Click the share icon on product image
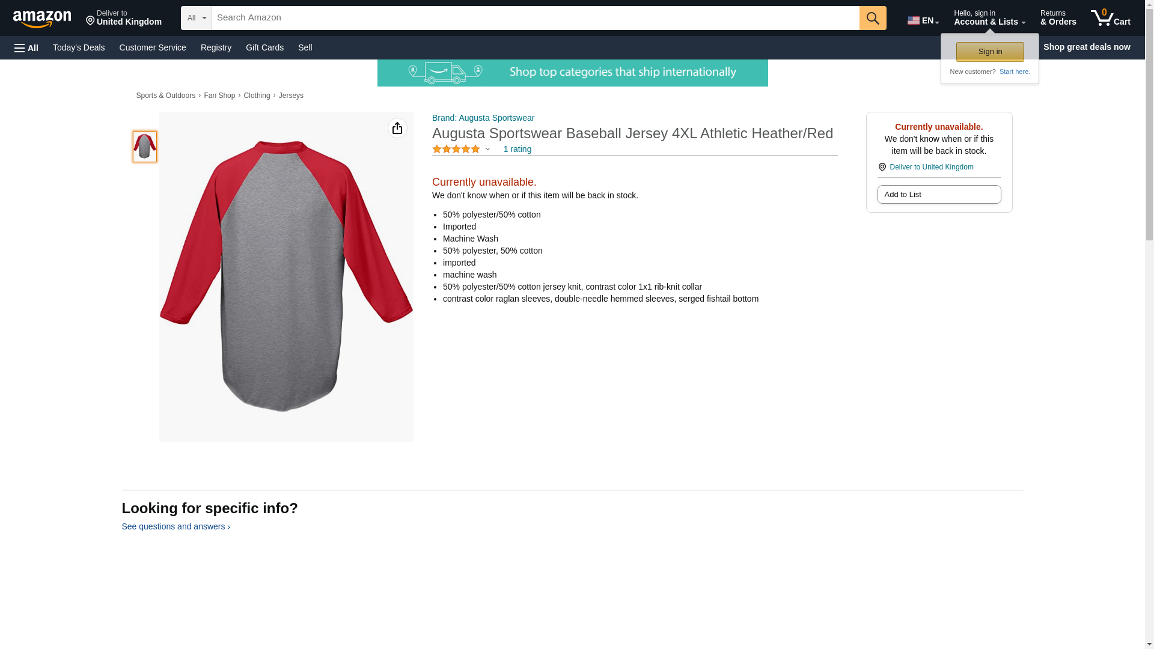The width and height of the screenshot is (1154, 649). pos(397,128)
